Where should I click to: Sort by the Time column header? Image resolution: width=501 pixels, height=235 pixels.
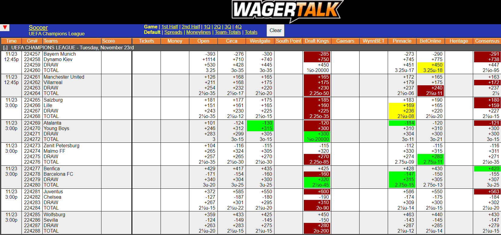coord(11,41)
